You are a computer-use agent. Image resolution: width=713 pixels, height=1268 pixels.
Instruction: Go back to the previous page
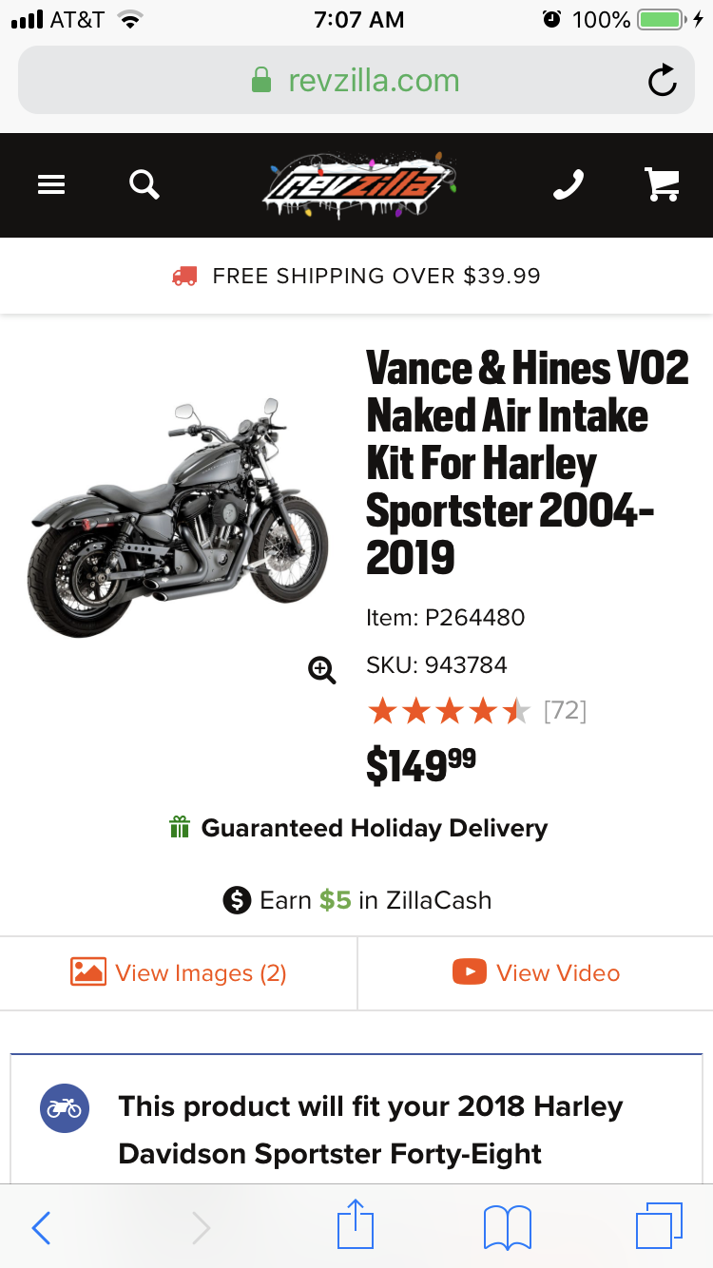41,1227
